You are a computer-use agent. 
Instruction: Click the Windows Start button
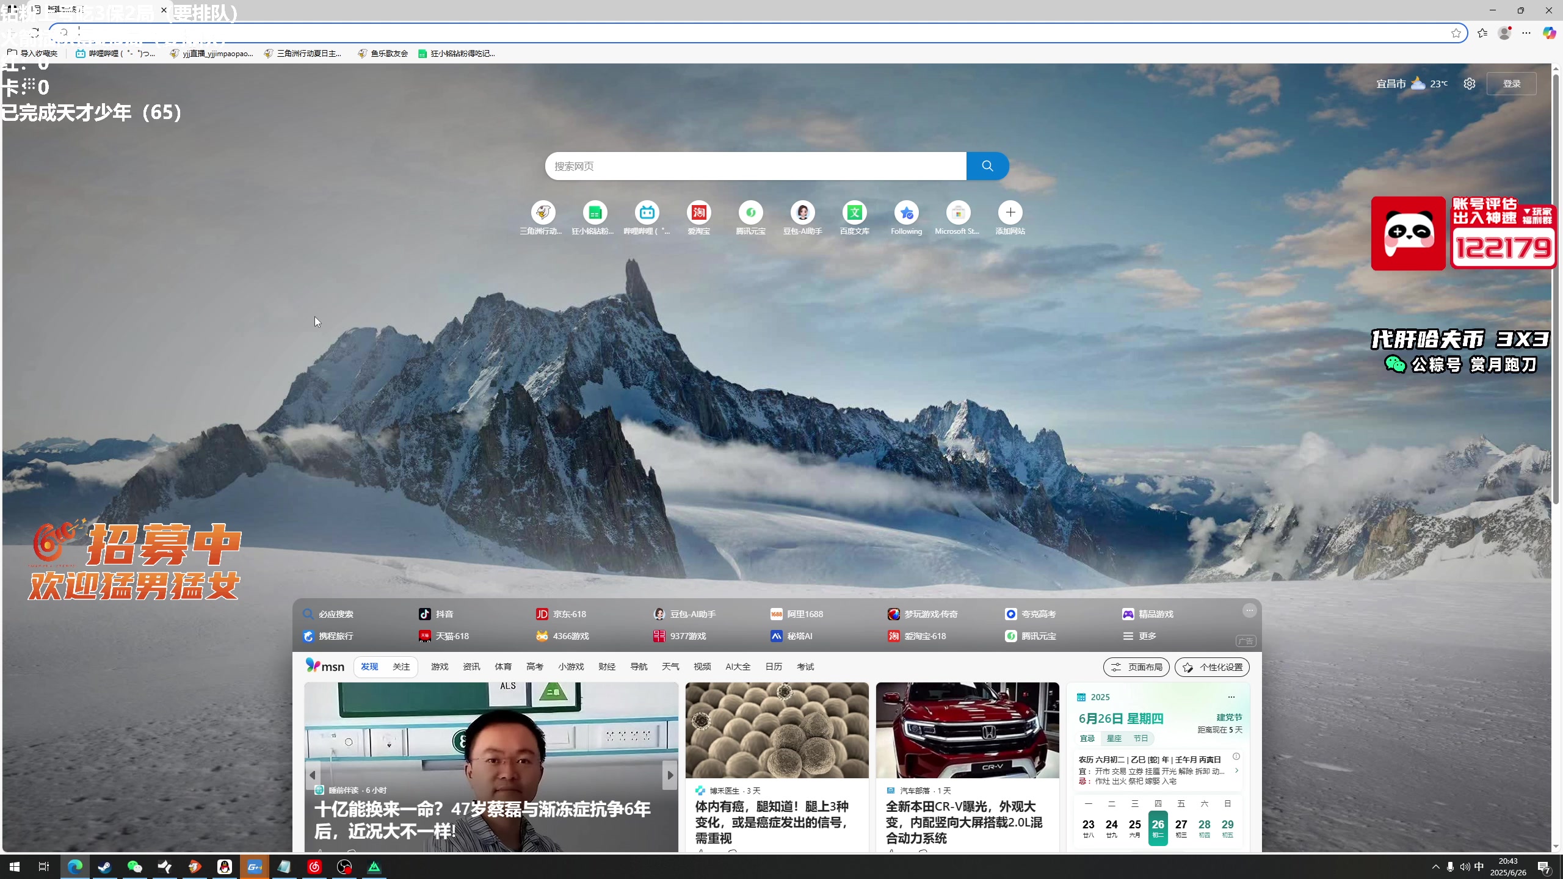[x=15, y=866]
